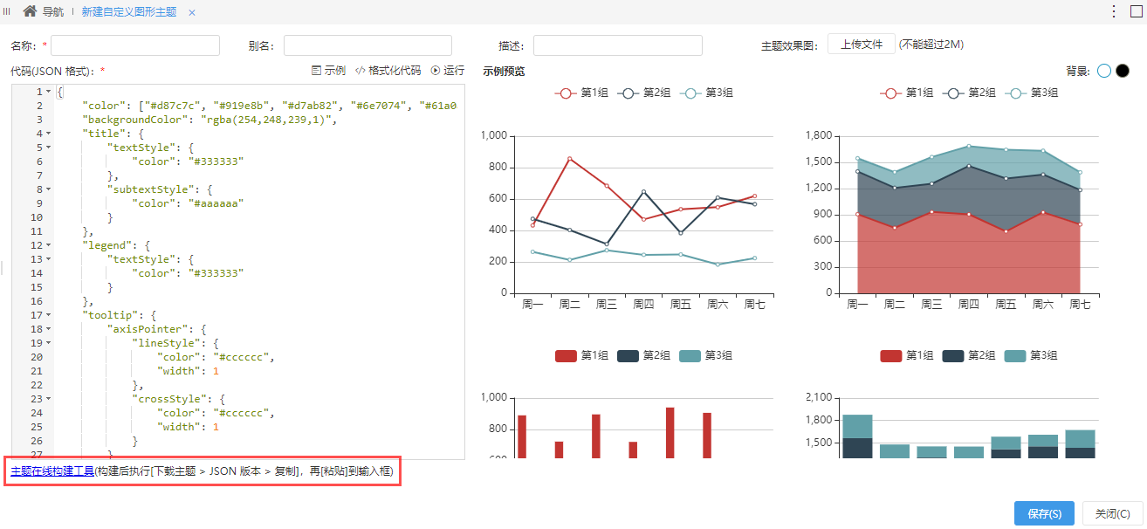
Task: Collapse the fold arrow on line 1
Action: (x=48, y=92)
